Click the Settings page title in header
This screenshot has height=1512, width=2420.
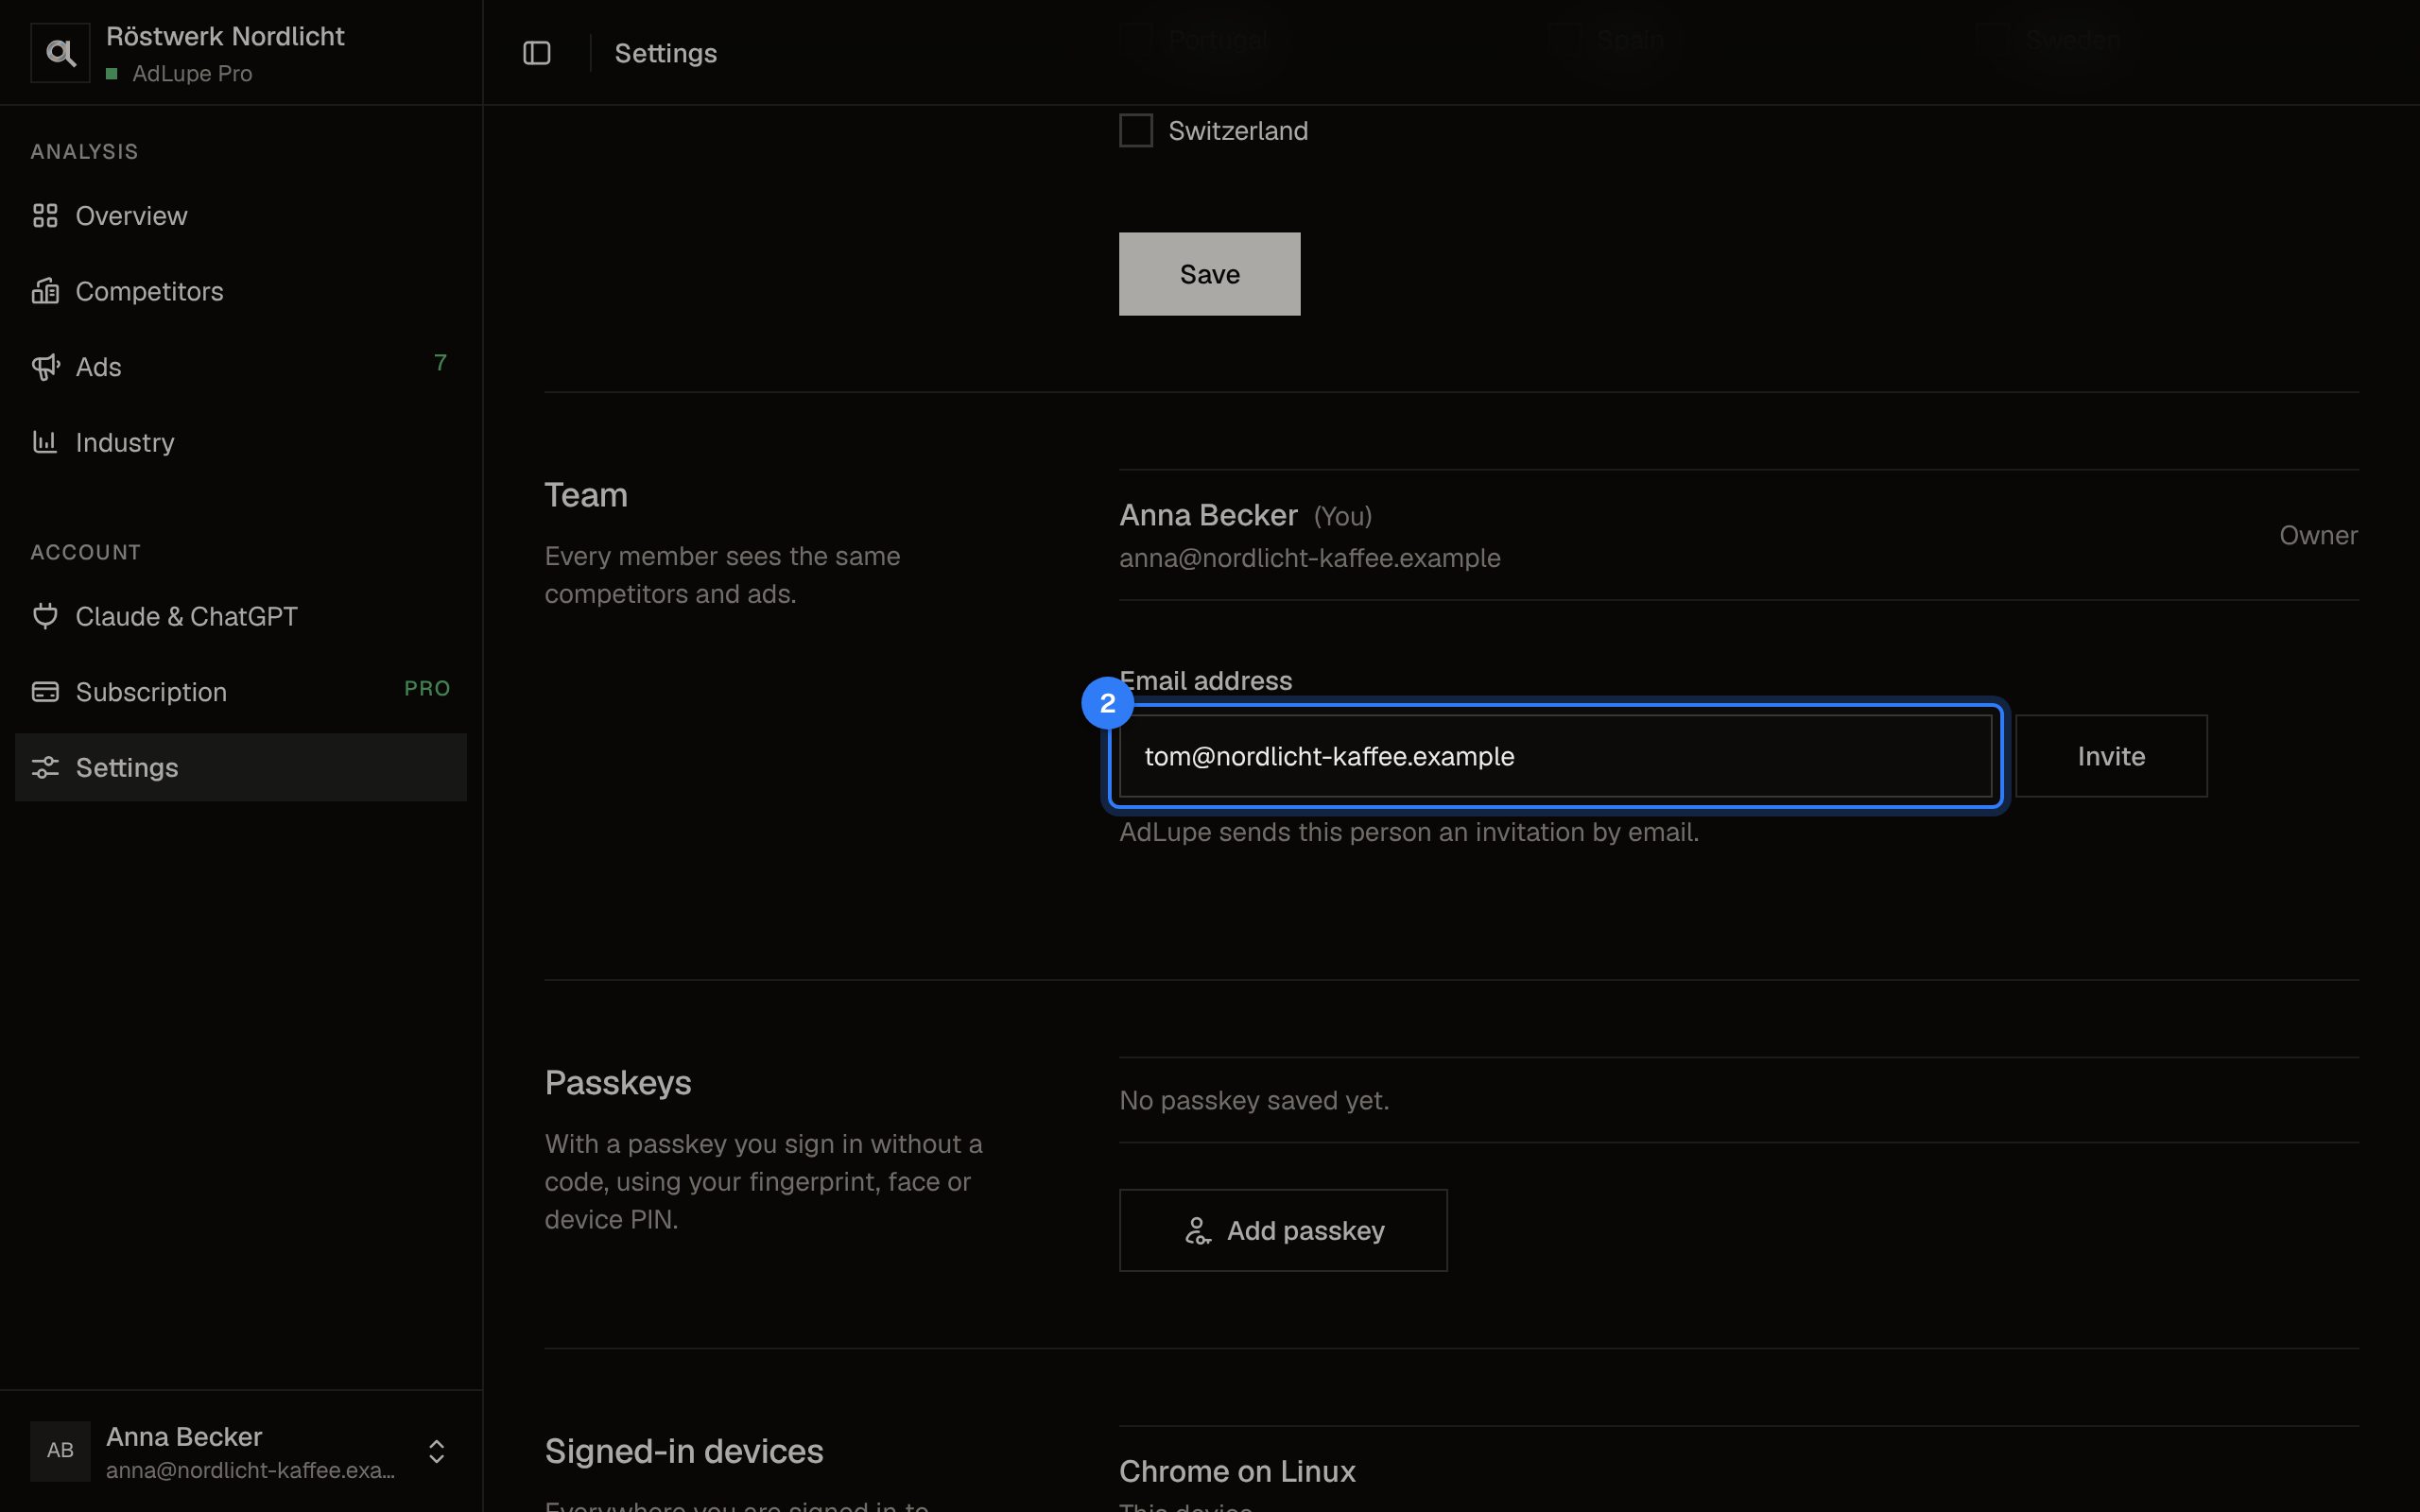coord(665,53)
